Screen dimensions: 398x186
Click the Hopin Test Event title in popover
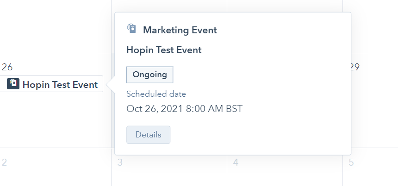click(164, 50)
